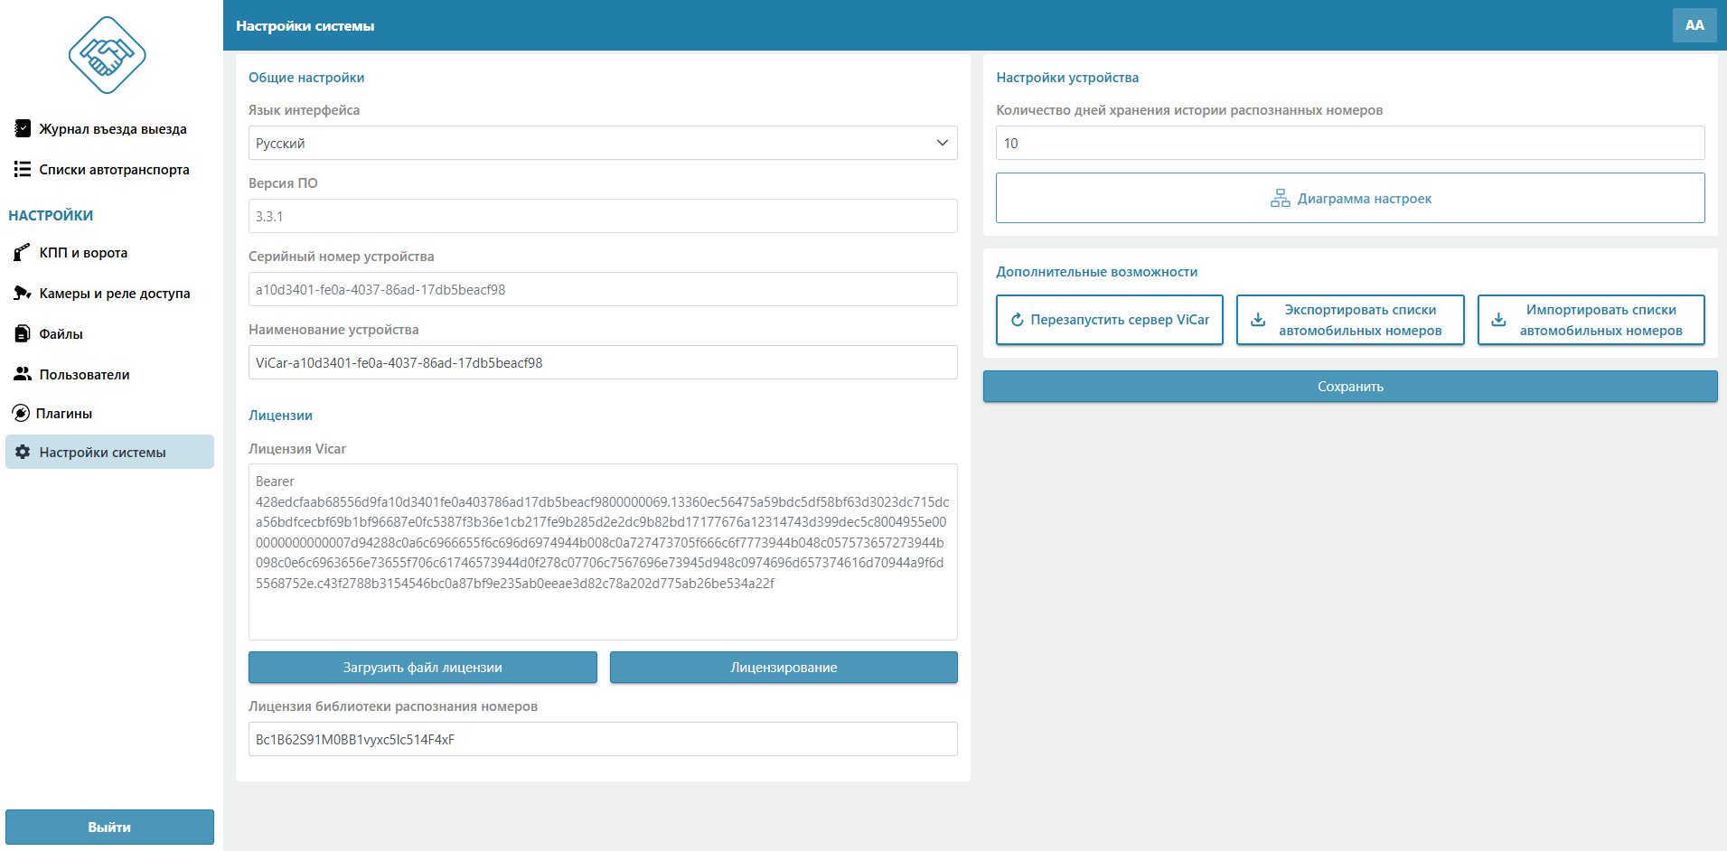Screen dimensions: 1727x851
Task: Open the Файлы section via file icon
Action: pos(23,334)
